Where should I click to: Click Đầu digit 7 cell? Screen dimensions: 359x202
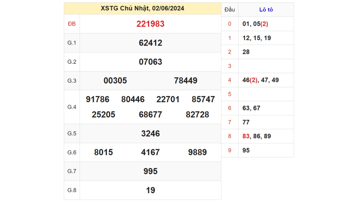(x=230, y=122)
